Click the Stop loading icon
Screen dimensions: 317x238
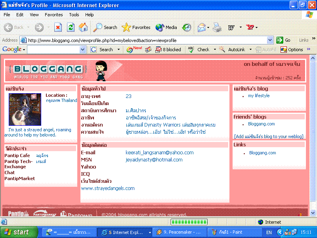58,27
